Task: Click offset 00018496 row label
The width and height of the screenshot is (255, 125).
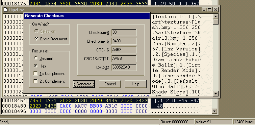Action: (14, 111)
